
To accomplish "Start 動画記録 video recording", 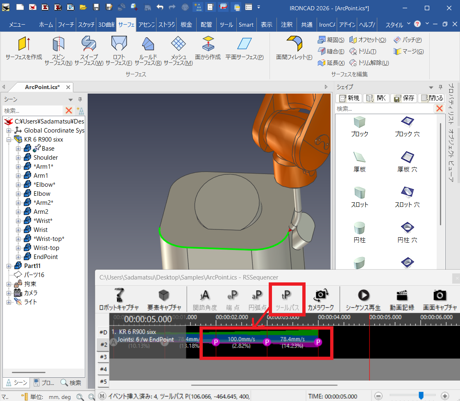I will tap(402, 299).
